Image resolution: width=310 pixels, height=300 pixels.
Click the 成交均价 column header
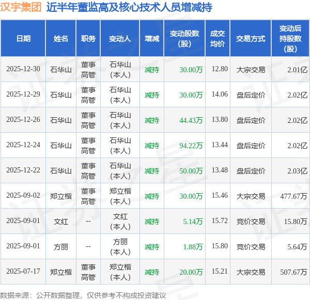[218, 39]
